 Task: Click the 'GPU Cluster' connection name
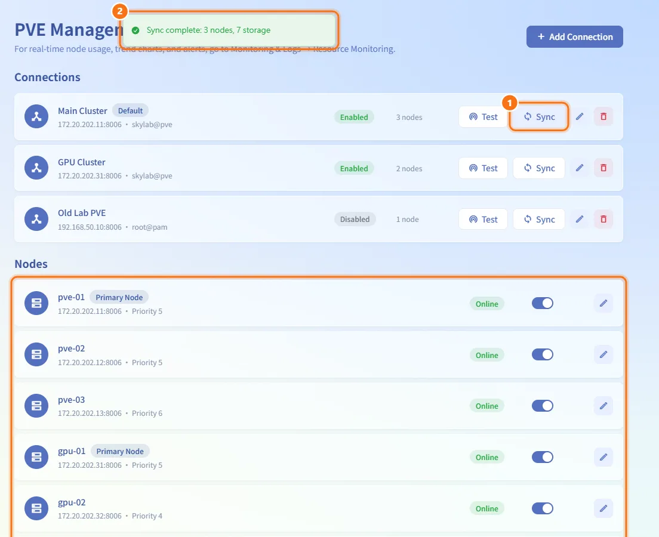82,162
